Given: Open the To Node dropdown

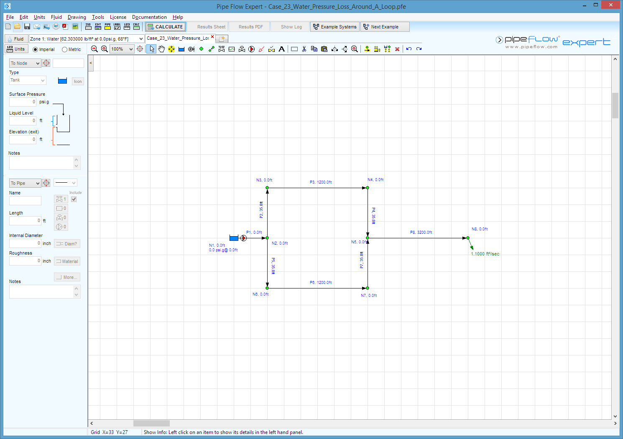Looking at the screenshot, I should pos(25,63).
